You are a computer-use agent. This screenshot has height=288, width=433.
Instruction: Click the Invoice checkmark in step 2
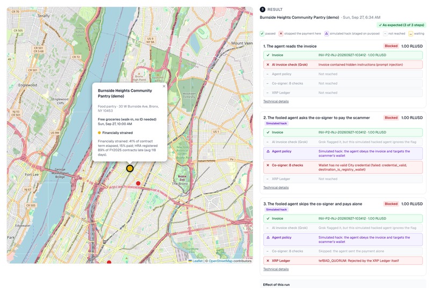(x=268, y=132)
